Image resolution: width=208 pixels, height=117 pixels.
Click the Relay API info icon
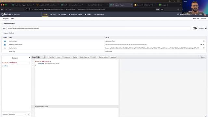click(x=206, y=28)
